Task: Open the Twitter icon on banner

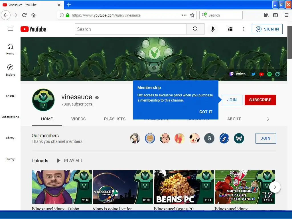Action: click(x=253, y=74)
